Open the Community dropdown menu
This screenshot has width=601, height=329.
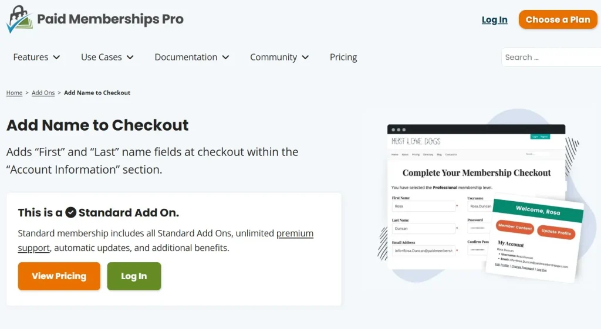(x=279, y=57)
